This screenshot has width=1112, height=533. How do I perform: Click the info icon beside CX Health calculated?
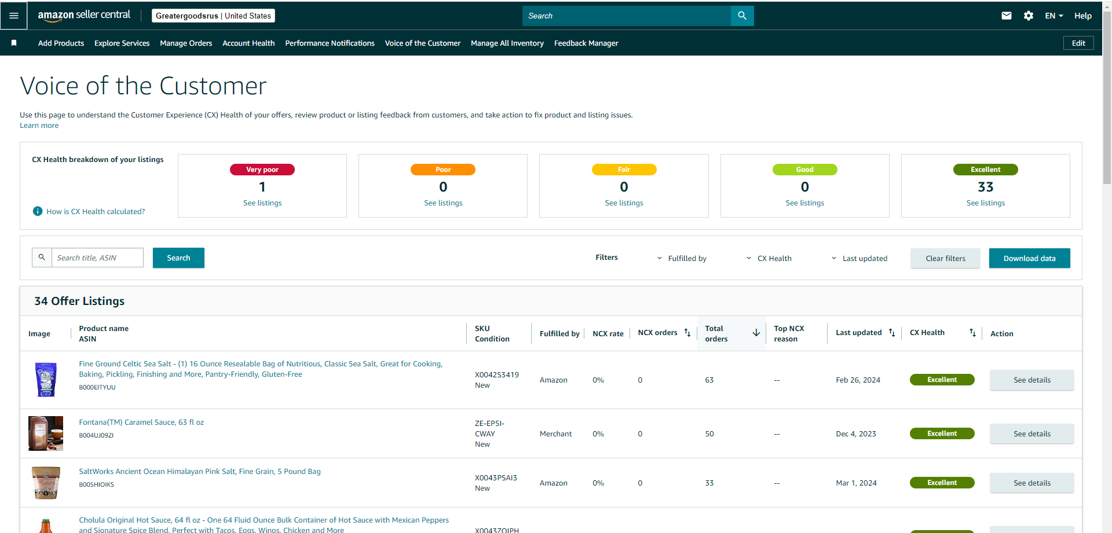pos(38,211)
